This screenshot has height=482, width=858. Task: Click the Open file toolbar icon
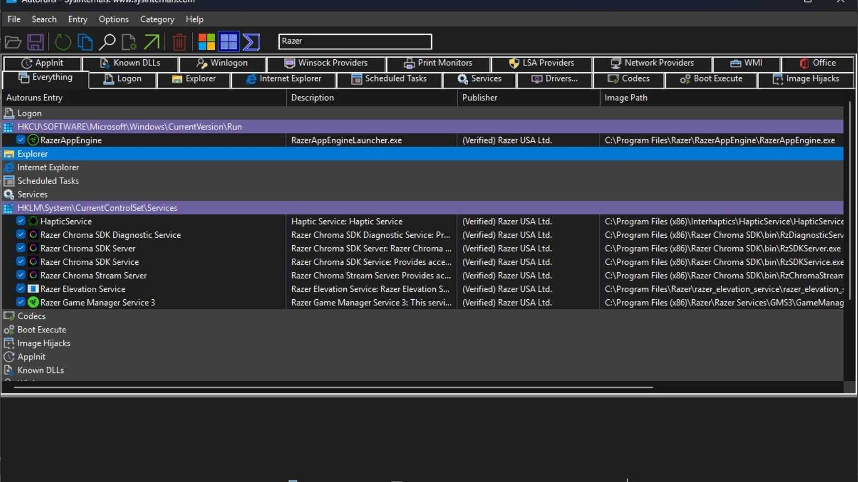13,42
